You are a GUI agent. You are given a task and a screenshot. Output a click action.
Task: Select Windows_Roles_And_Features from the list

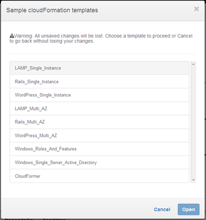(99, 149)
